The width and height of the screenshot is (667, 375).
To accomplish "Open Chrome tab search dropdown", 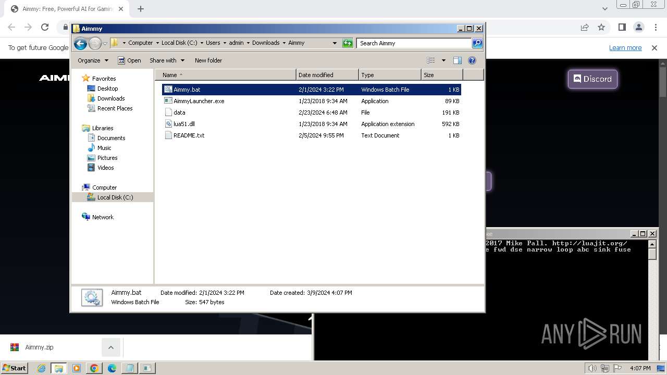I will point(604,9).
